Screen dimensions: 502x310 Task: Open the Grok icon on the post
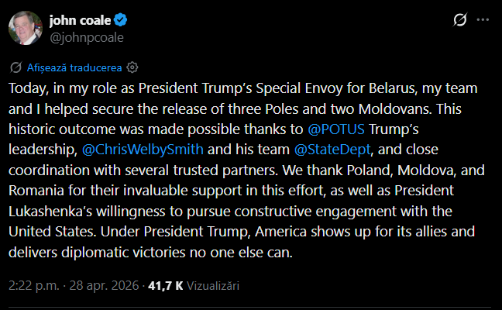[459, 19]
